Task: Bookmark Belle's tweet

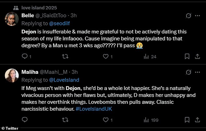Action: point(187,56)
